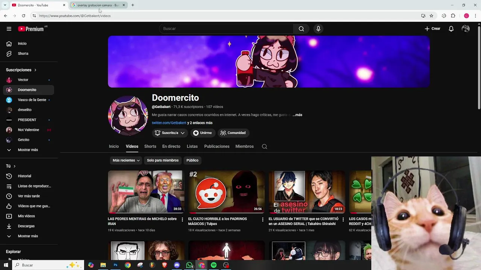Switch to the Inicio channel tab
Viewport: 481px width, 270px height.
coord(114,147)
